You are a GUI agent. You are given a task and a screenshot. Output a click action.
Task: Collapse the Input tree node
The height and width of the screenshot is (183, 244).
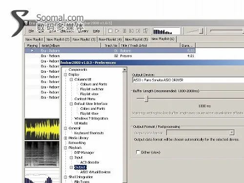(x=71, y=158)
